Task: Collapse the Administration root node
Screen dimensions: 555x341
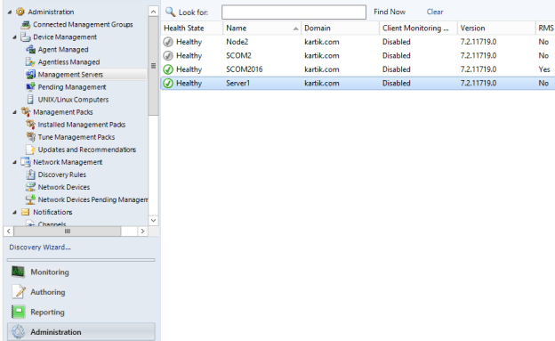Action: (10, 12)
